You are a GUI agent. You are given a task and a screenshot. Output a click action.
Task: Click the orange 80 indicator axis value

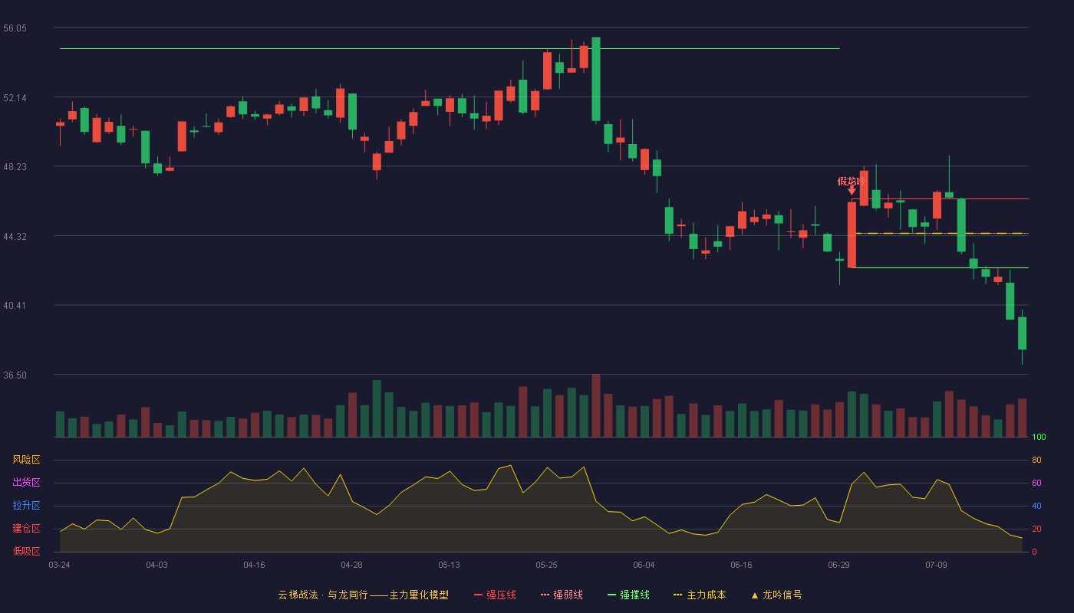coord(1036,460)
